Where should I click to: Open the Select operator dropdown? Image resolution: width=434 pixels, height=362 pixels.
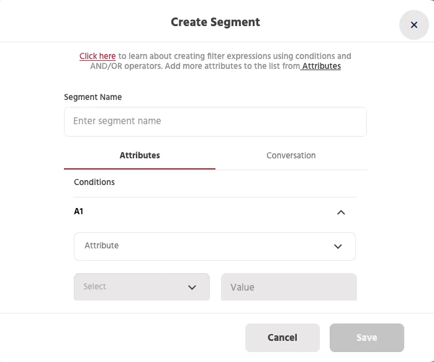coord(142,287)
